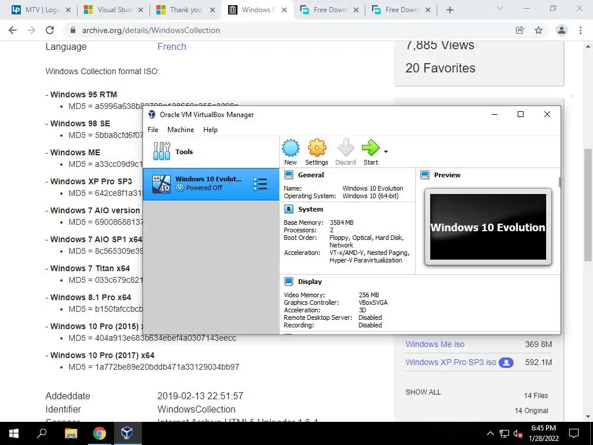Switch to the Visual Studio browser tab
The width and height of the screenshot is (593, 445).
point(114,10)
